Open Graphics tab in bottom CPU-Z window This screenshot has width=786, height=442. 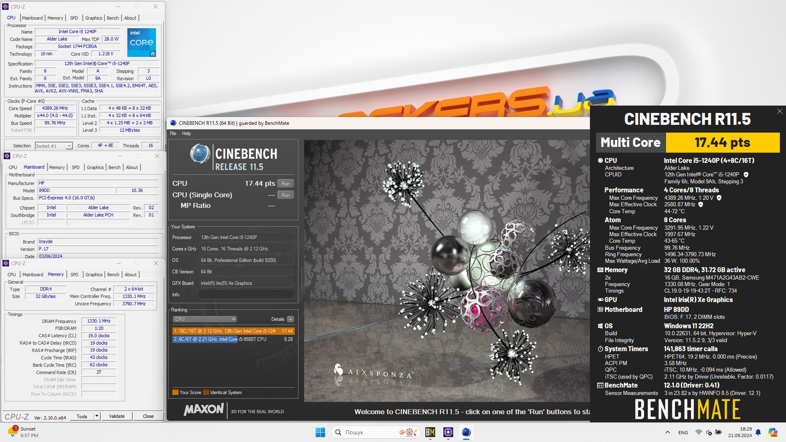click(x=94, y=275)
